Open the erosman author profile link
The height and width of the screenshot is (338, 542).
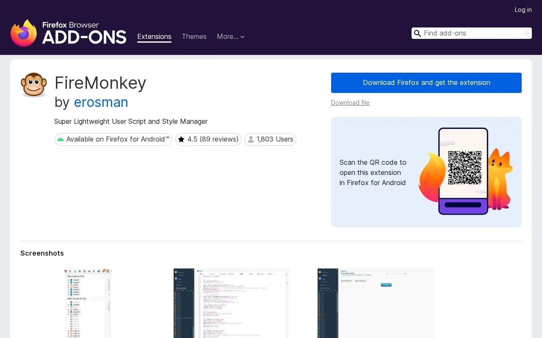coord(101,102)
